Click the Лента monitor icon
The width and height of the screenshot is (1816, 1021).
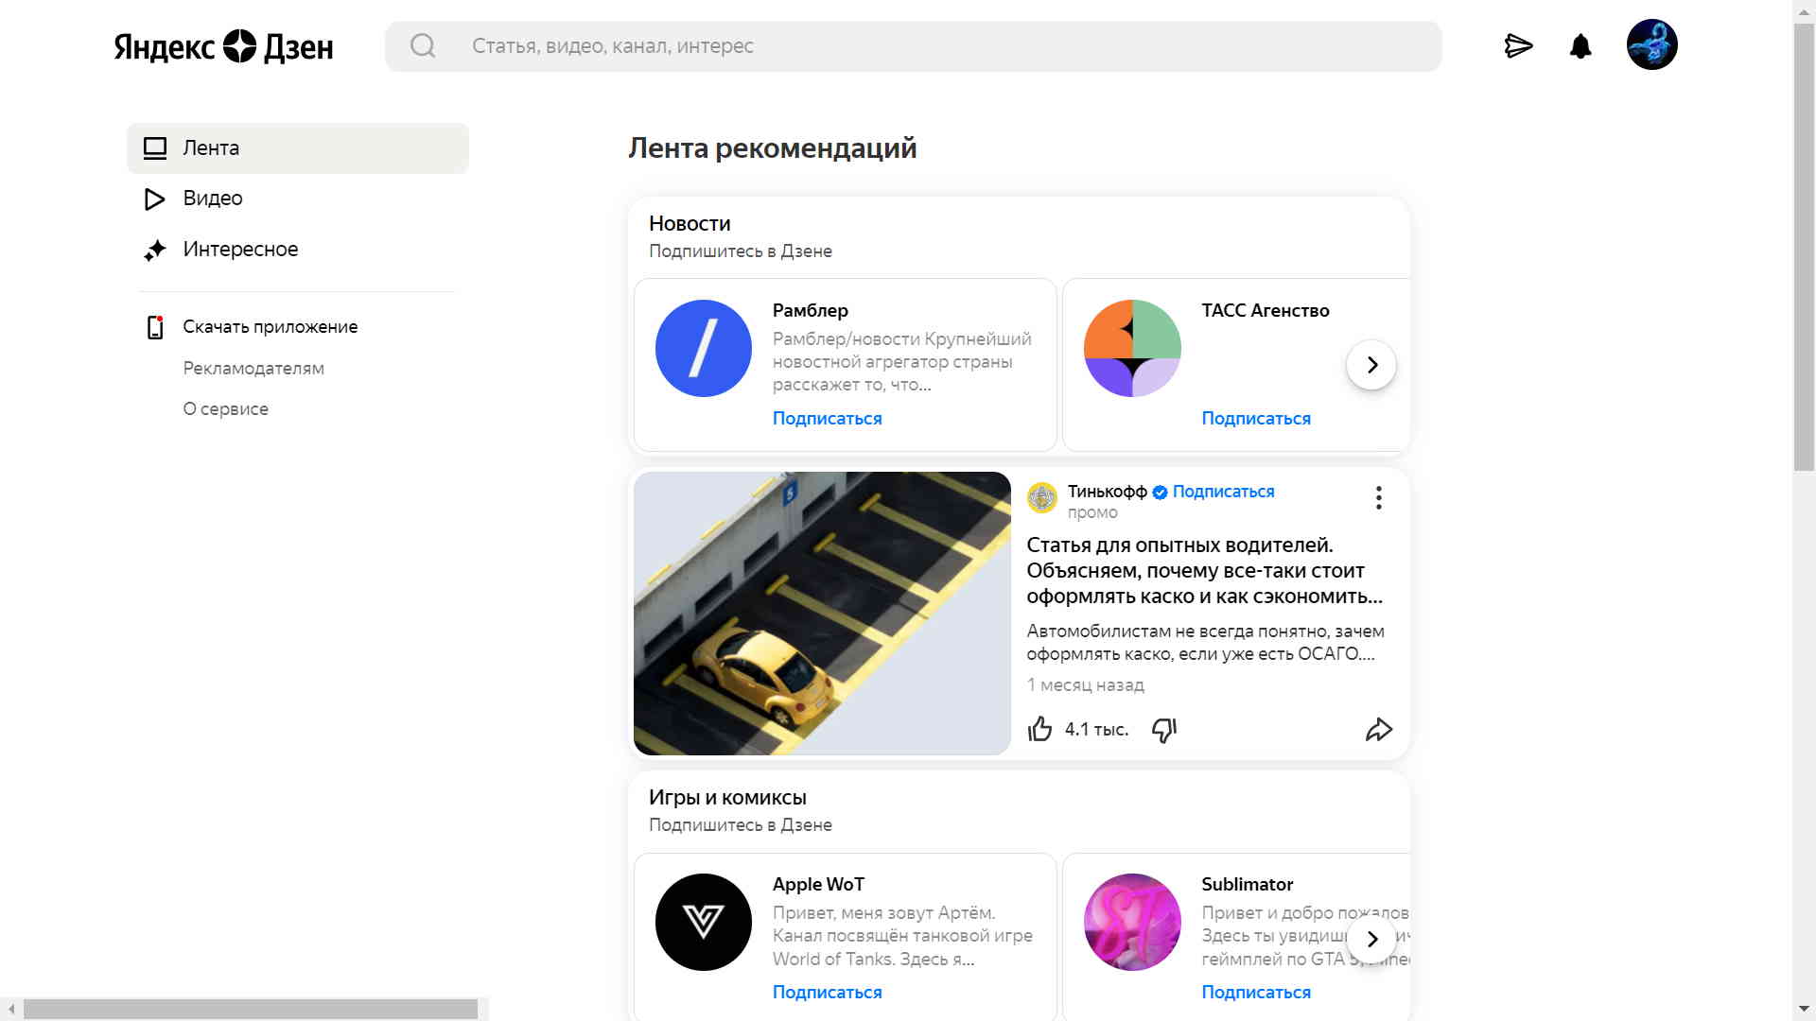[x=155, y=148]
